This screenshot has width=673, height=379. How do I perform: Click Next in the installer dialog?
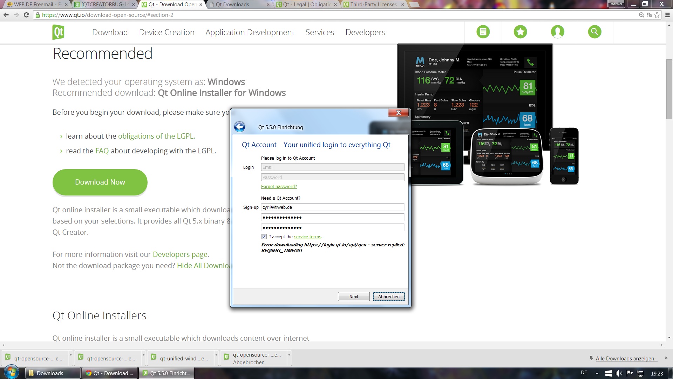point(354,297)
